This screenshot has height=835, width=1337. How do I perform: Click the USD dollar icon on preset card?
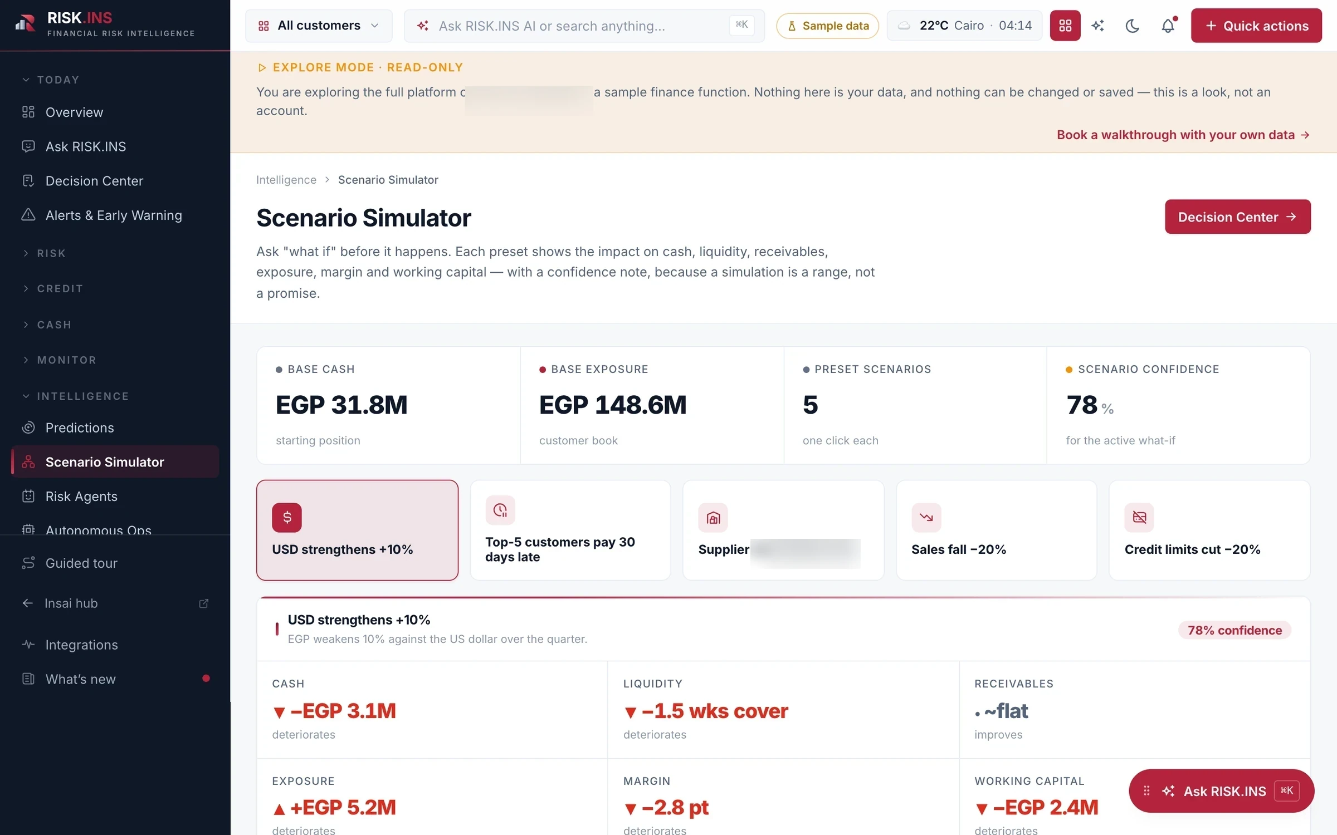pos(287,517)
